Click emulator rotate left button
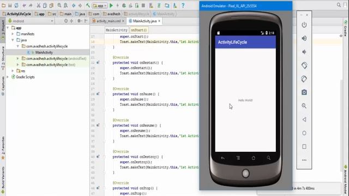The height and width of the screenshot is (196, 349). pos(304,65)
